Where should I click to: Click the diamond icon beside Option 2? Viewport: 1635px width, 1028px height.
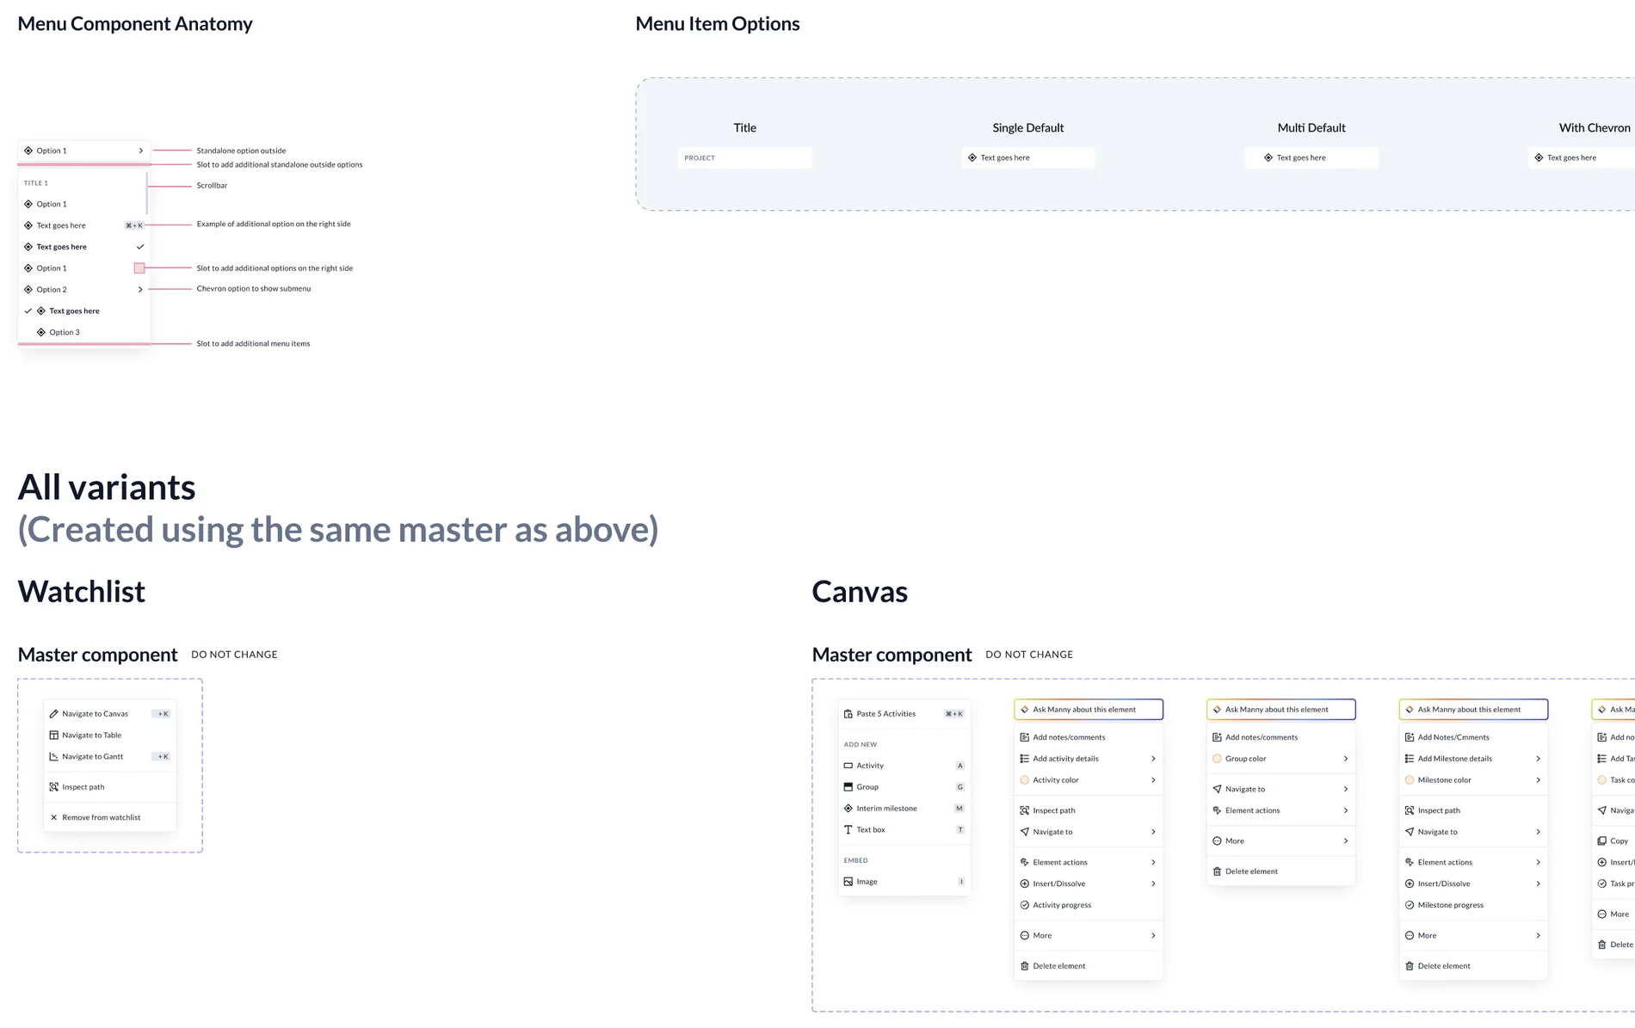(28, 290)
